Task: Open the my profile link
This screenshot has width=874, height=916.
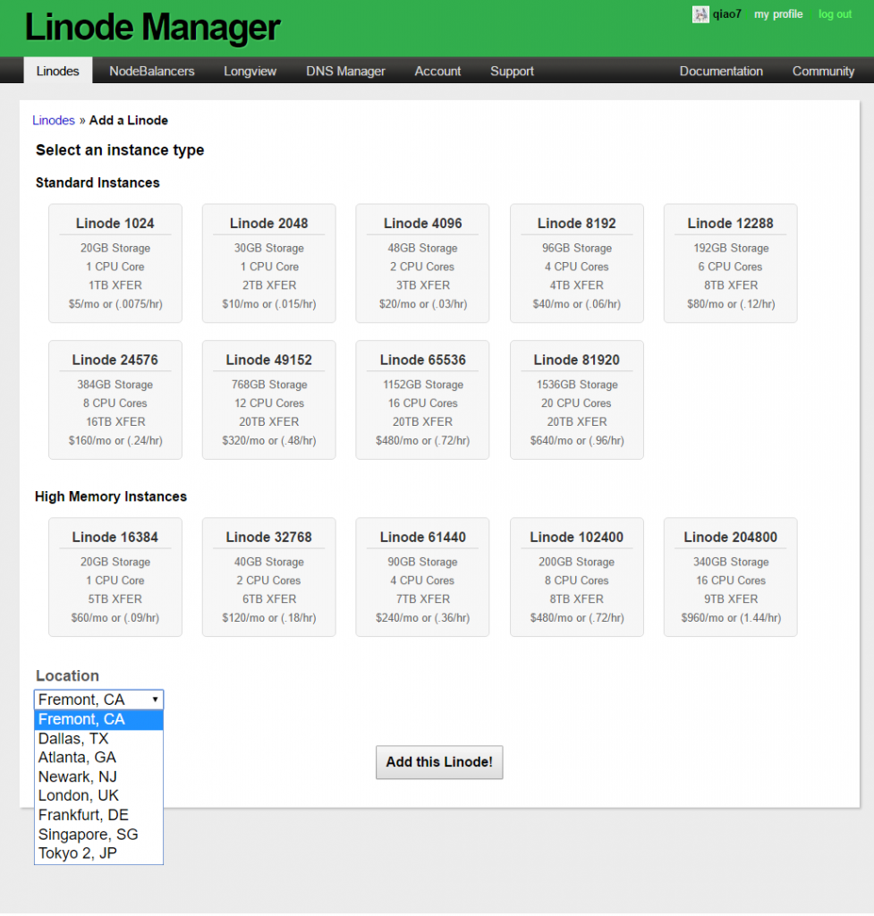Action: pyautogui.click(x=778, y=14)
